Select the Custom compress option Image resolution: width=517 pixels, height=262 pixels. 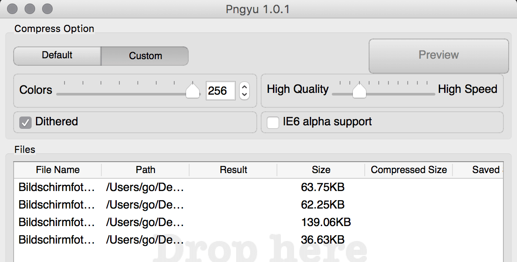tap(145, 56)
